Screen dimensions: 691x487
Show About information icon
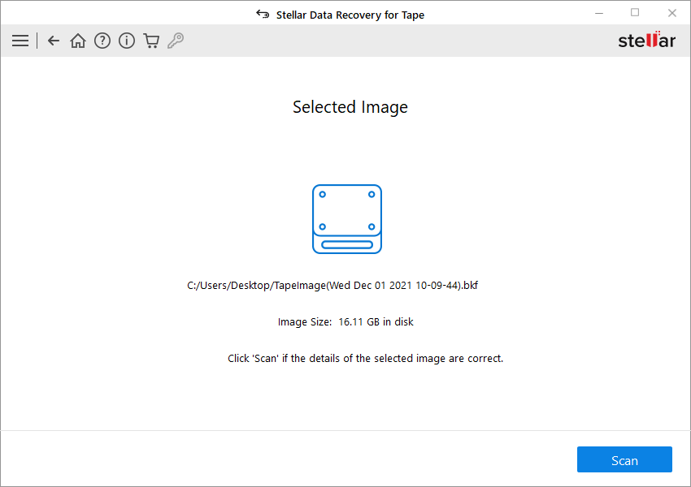(127, 41)
